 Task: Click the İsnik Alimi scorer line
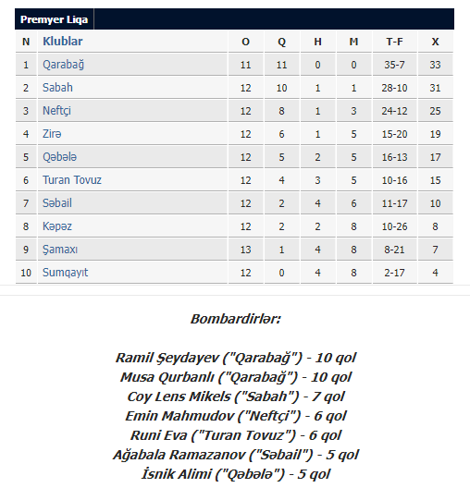pos(236,474)
